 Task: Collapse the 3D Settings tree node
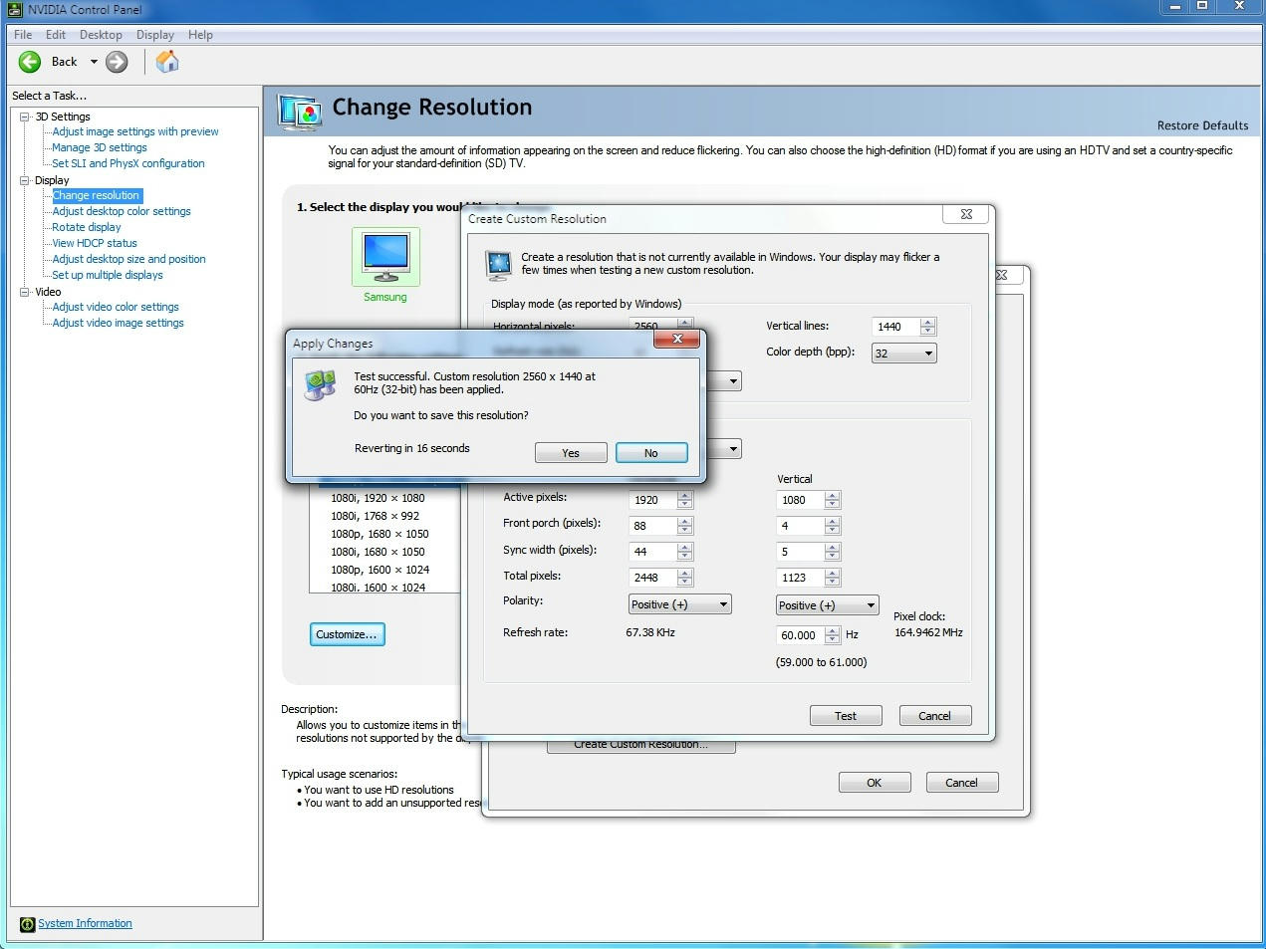click(25, 117)
